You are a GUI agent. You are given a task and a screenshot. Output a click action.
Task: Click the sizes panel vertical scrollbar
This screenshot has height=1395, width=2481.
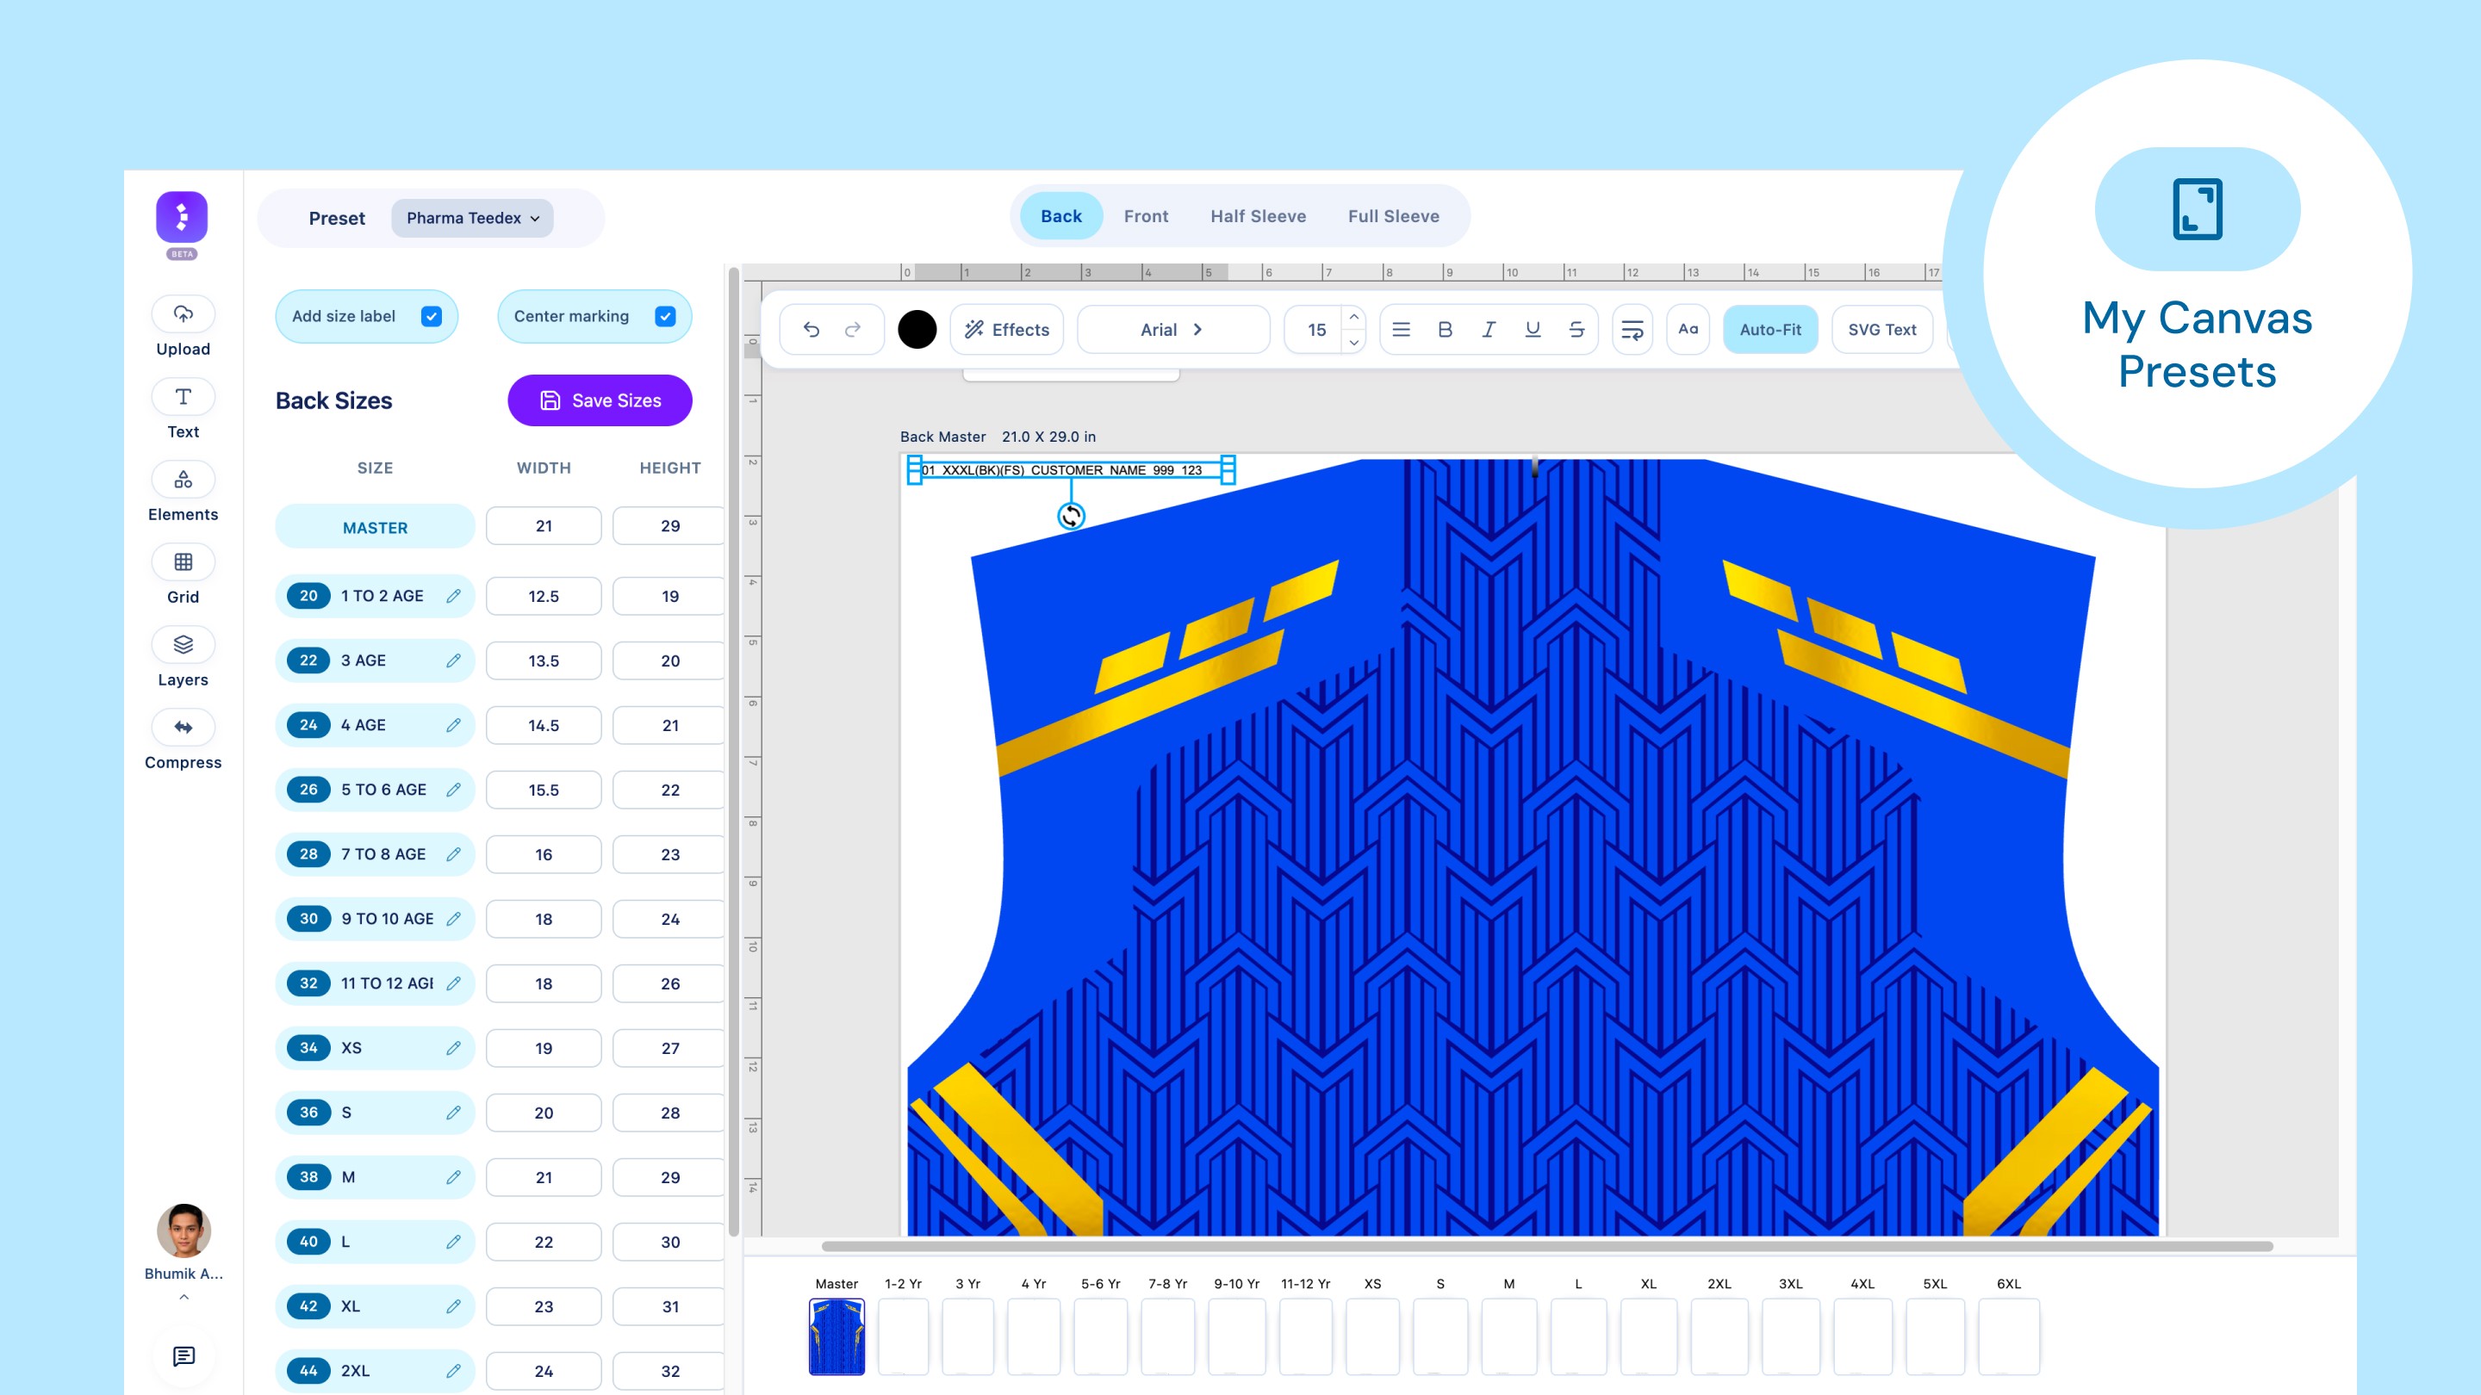[734, 751]
